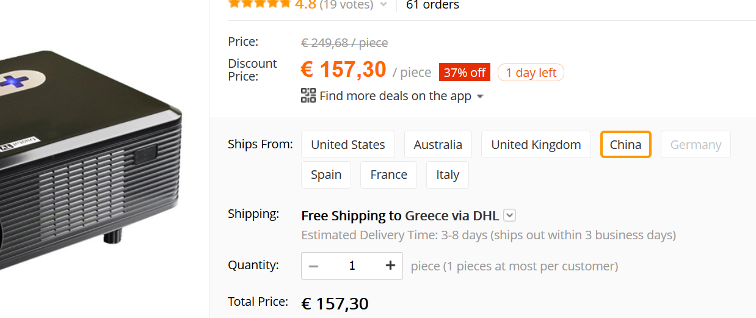Viewport: 756px width, 318px height.
Task: Open the shipping method dropdown
Action: click(x=511, y=215)
